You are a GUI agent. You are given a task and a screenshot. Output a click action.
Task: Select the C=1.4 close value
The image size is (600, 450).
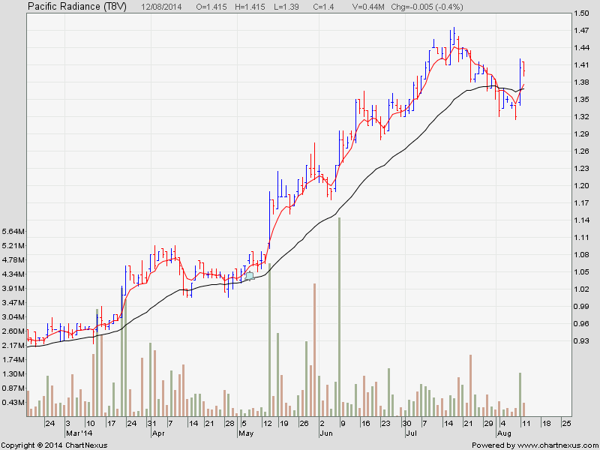click(x=323, y=7)
